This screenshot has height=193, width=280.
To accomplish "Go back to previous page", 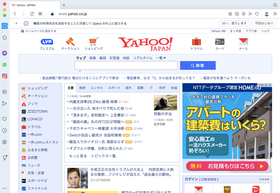I will coord(15,14).
